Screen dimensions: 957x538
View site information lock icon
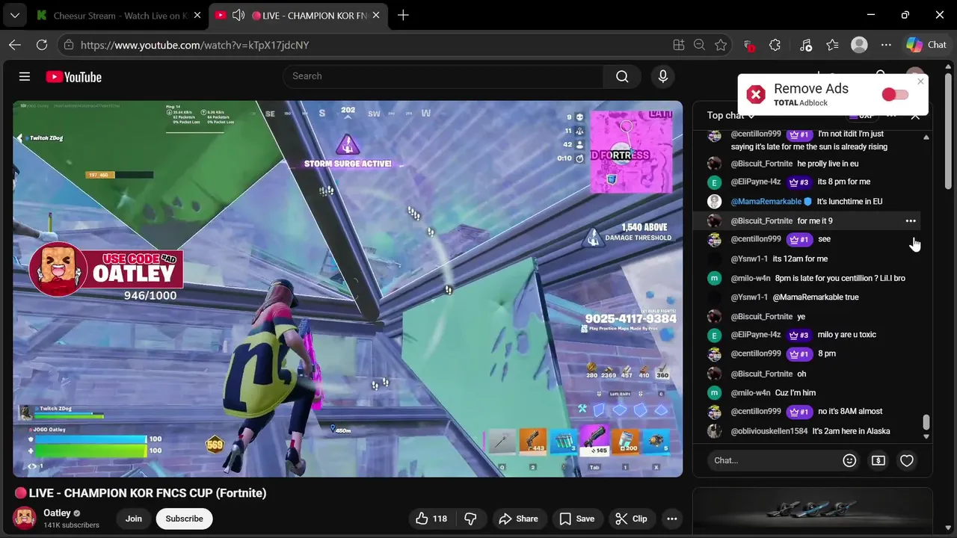[69, 45]
